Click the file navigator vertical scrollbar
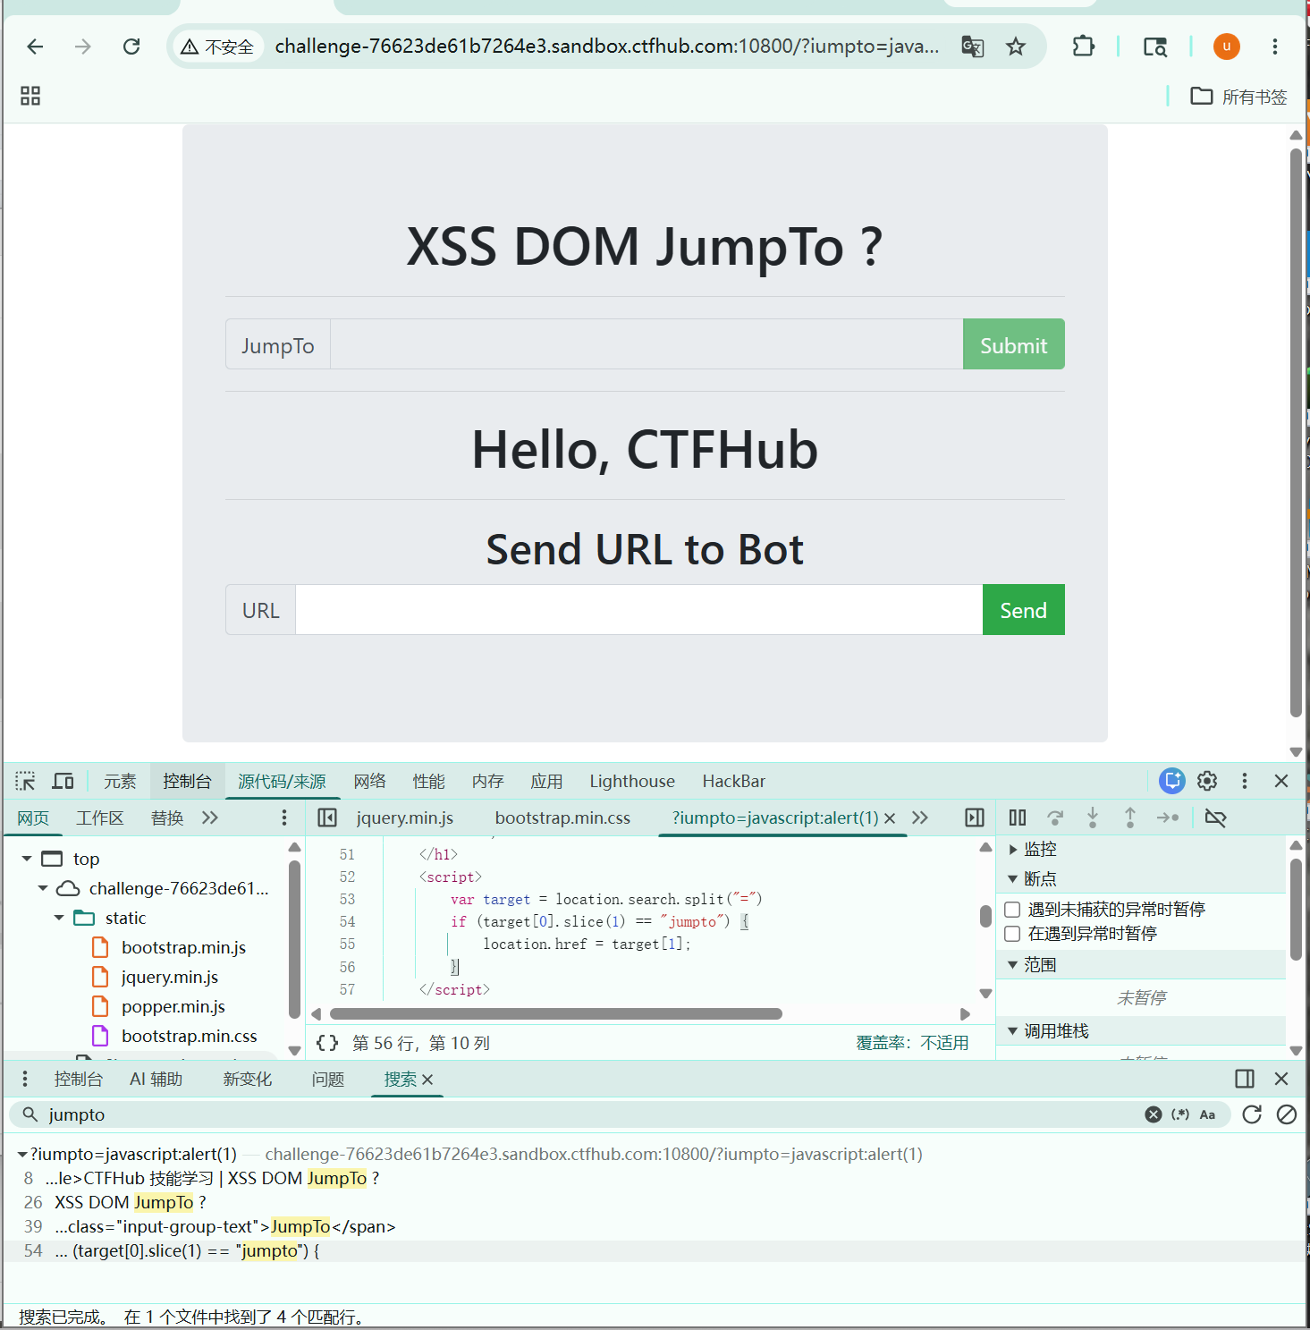Viewport: 1310px width, 1330px height. (294, 938)
